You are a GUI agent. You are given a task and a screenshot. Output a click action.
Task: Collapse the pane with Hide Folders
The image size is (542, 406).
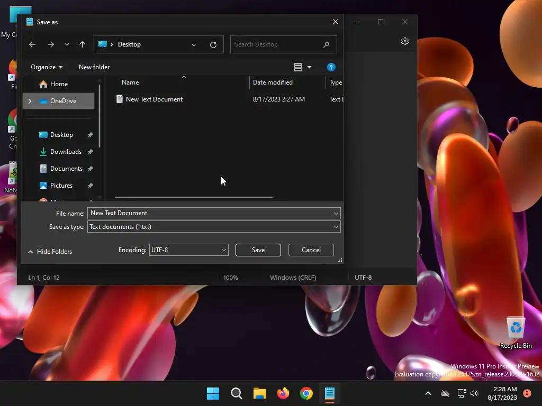[x=50, y=252]
